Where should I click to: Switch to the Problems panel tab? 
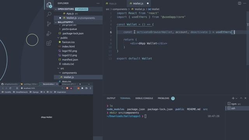[x=163, y=98]
